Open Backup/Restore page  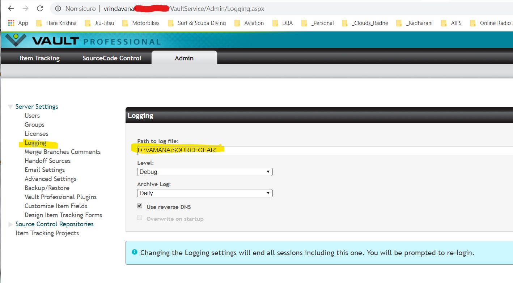click(47, 188)
